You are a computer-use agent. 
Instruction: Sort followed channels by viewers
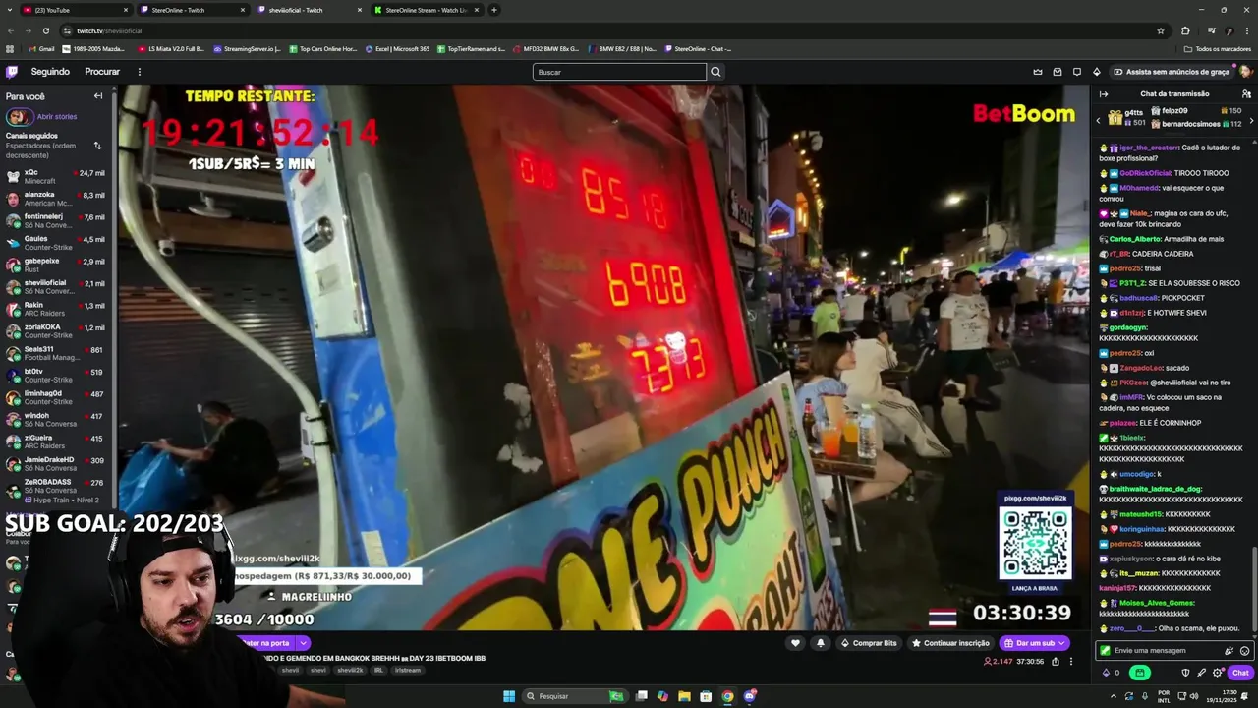(97, 146)
